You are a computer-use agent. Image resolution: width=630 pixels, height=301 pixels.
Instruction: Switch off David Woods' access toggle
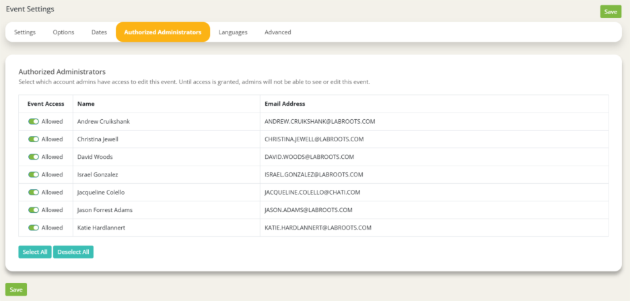click(34, 157)
